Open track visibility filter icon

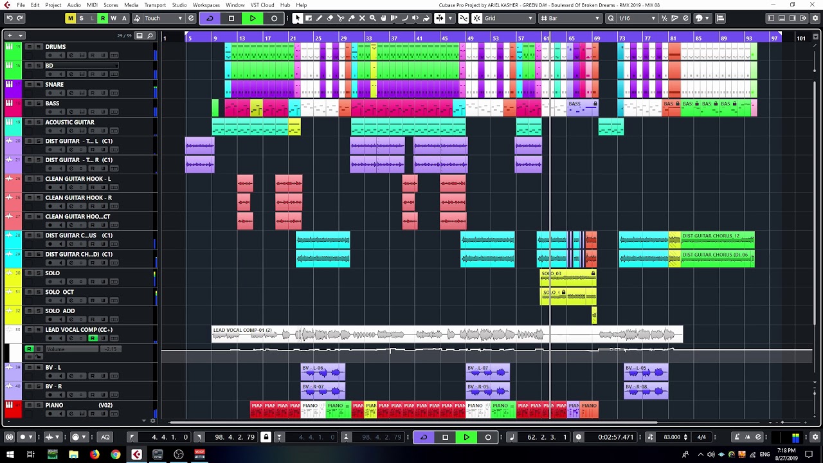click(x=140, y=35)
